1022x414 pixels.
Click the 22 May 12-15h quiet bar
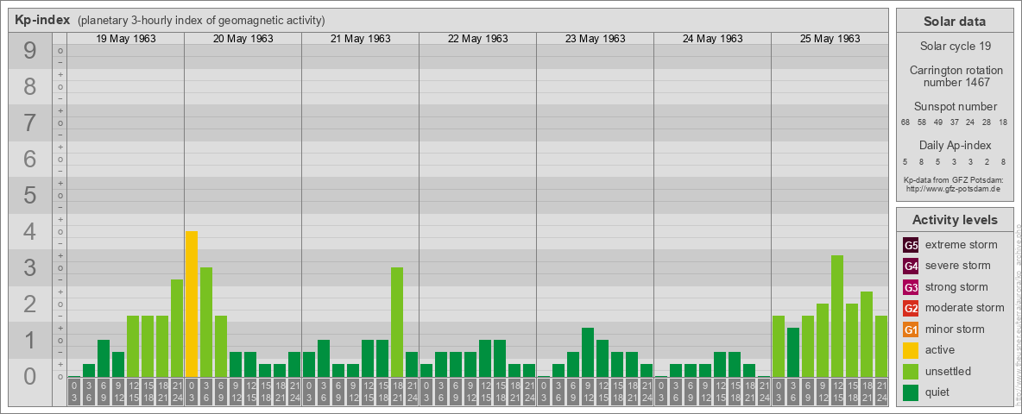click(485, 358)
